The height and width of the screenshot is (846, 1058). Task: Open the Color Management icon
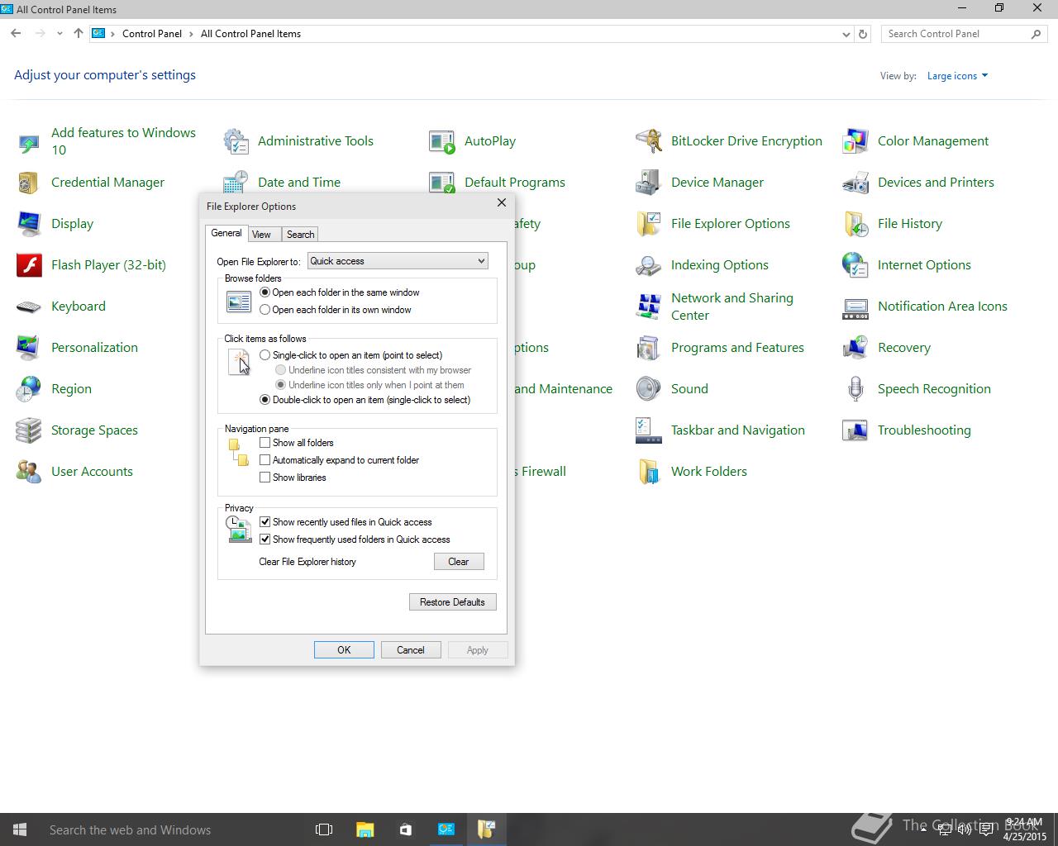(855, 141)
